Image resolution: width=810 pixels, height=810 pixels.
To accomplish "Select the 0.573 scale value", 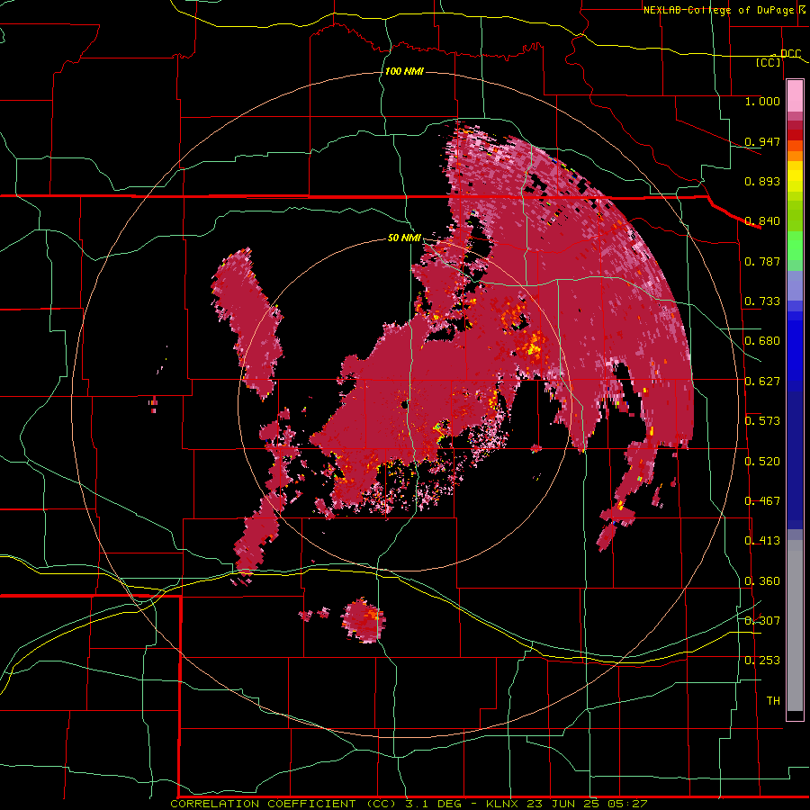I will pos(762,421).
